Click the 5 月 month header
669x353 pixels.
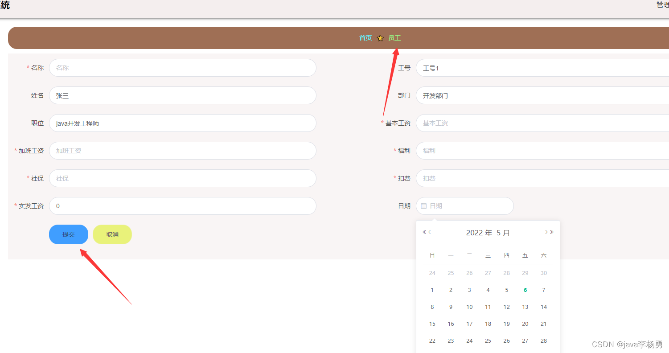click(x=503, y=233)
